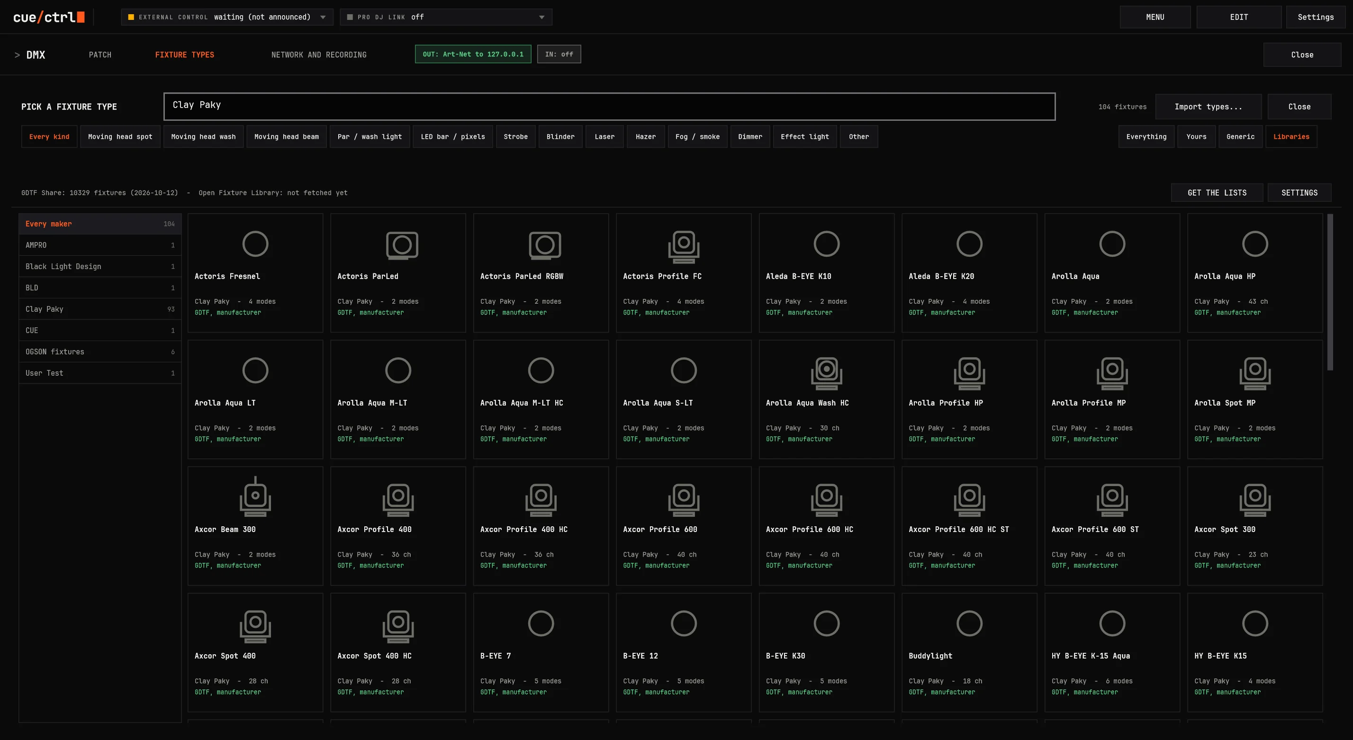Click the Axcor Spot 300 icon
Image resolution: width=1353 pixels, height=740 pixels.
[1255, 500]
